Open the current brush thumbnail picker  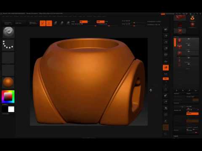pos(8,32)
